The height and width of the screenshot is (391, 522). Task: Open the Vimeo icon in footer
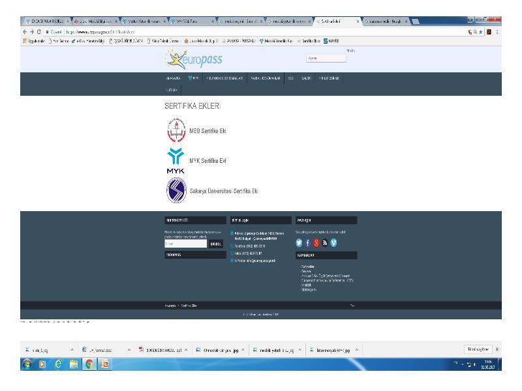[x=333, y=243]
